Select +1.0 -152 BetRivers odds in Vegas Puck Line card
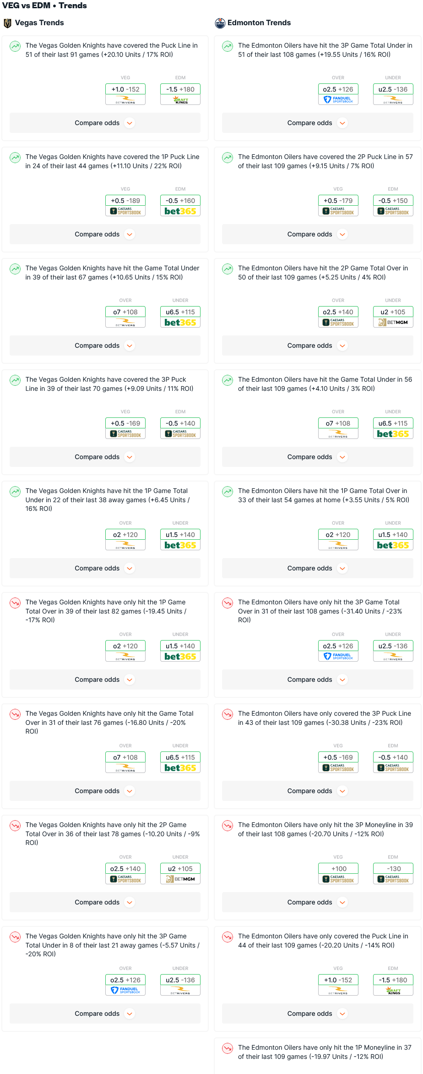Viewport: 423px width, 1074px height. tap(125, 94)
